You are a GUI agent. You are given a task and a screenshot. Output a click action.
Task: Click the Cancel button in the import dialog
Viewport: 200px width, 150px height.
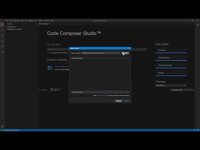118,101
